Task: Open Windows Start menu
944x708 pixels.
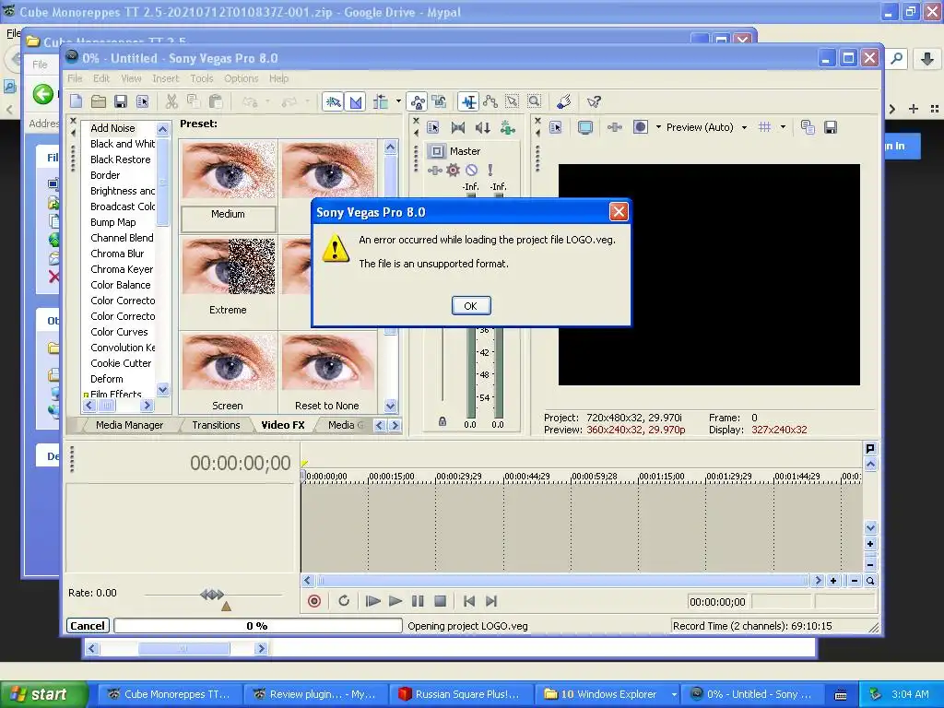Action: (x=42, y=694)
